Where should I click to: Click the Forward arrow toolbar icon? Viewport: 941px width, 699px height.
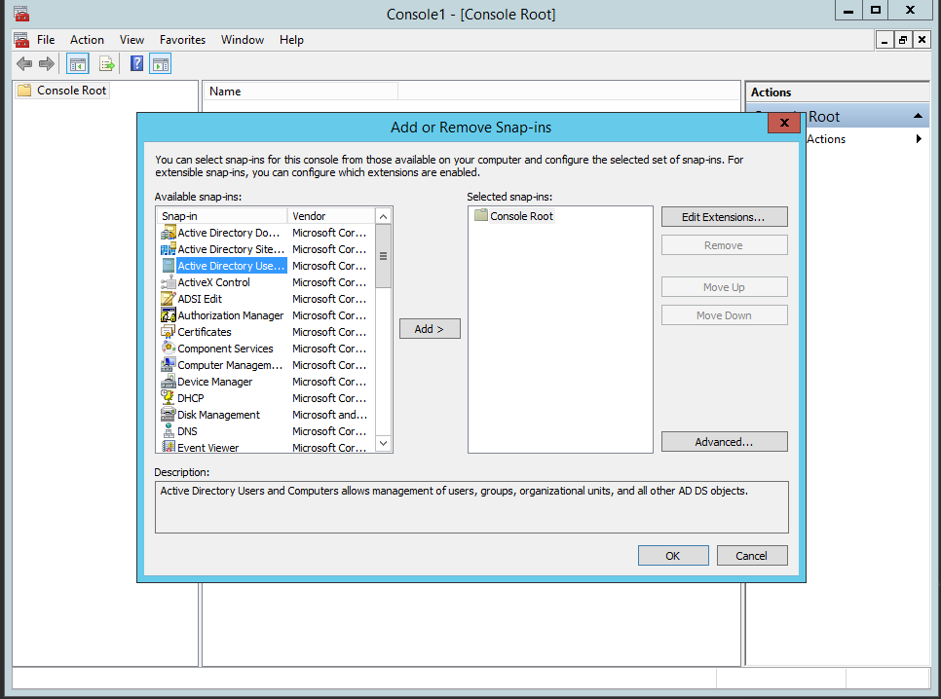pyautogui.click(x=47, y=63)
